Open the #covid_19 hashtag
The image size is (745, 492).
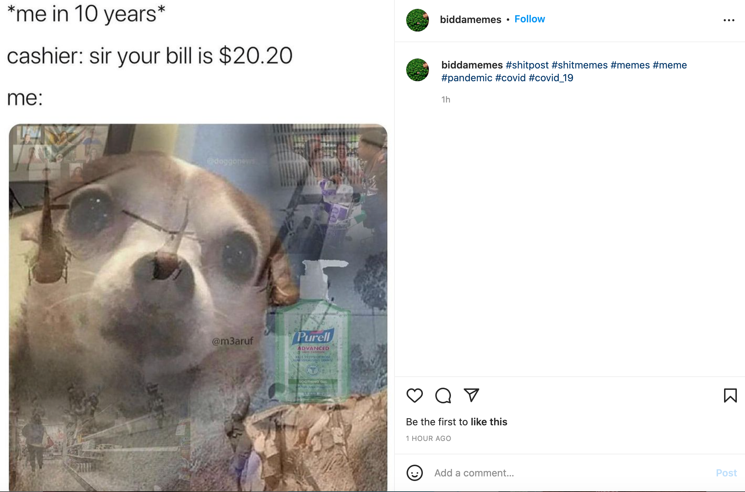click(x=551, y=78)
